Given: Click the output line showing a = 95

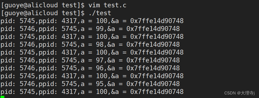Looking at the screenshot, I should (90, 84).
